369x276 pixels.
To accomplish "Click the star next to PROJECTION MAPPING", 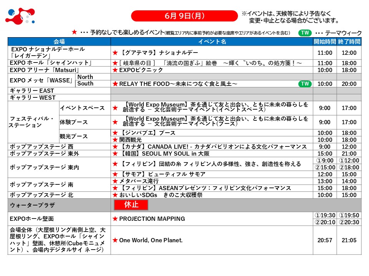I will [x=115, y=219].
